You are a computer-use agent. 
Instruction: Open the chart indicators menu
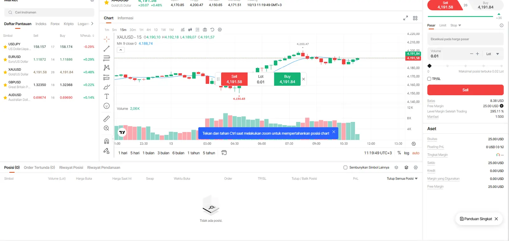point(183,30)
